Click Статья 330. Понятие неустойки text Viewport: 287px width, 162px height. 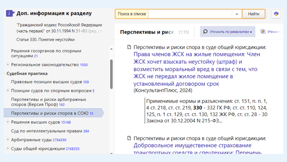point(45,39)
